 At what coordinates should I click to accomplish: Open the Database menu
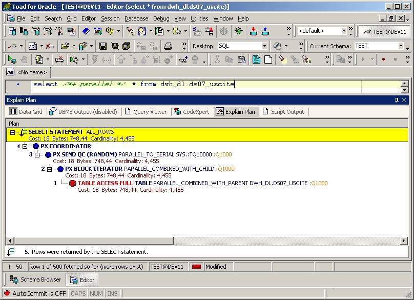(x=136, y=18)
